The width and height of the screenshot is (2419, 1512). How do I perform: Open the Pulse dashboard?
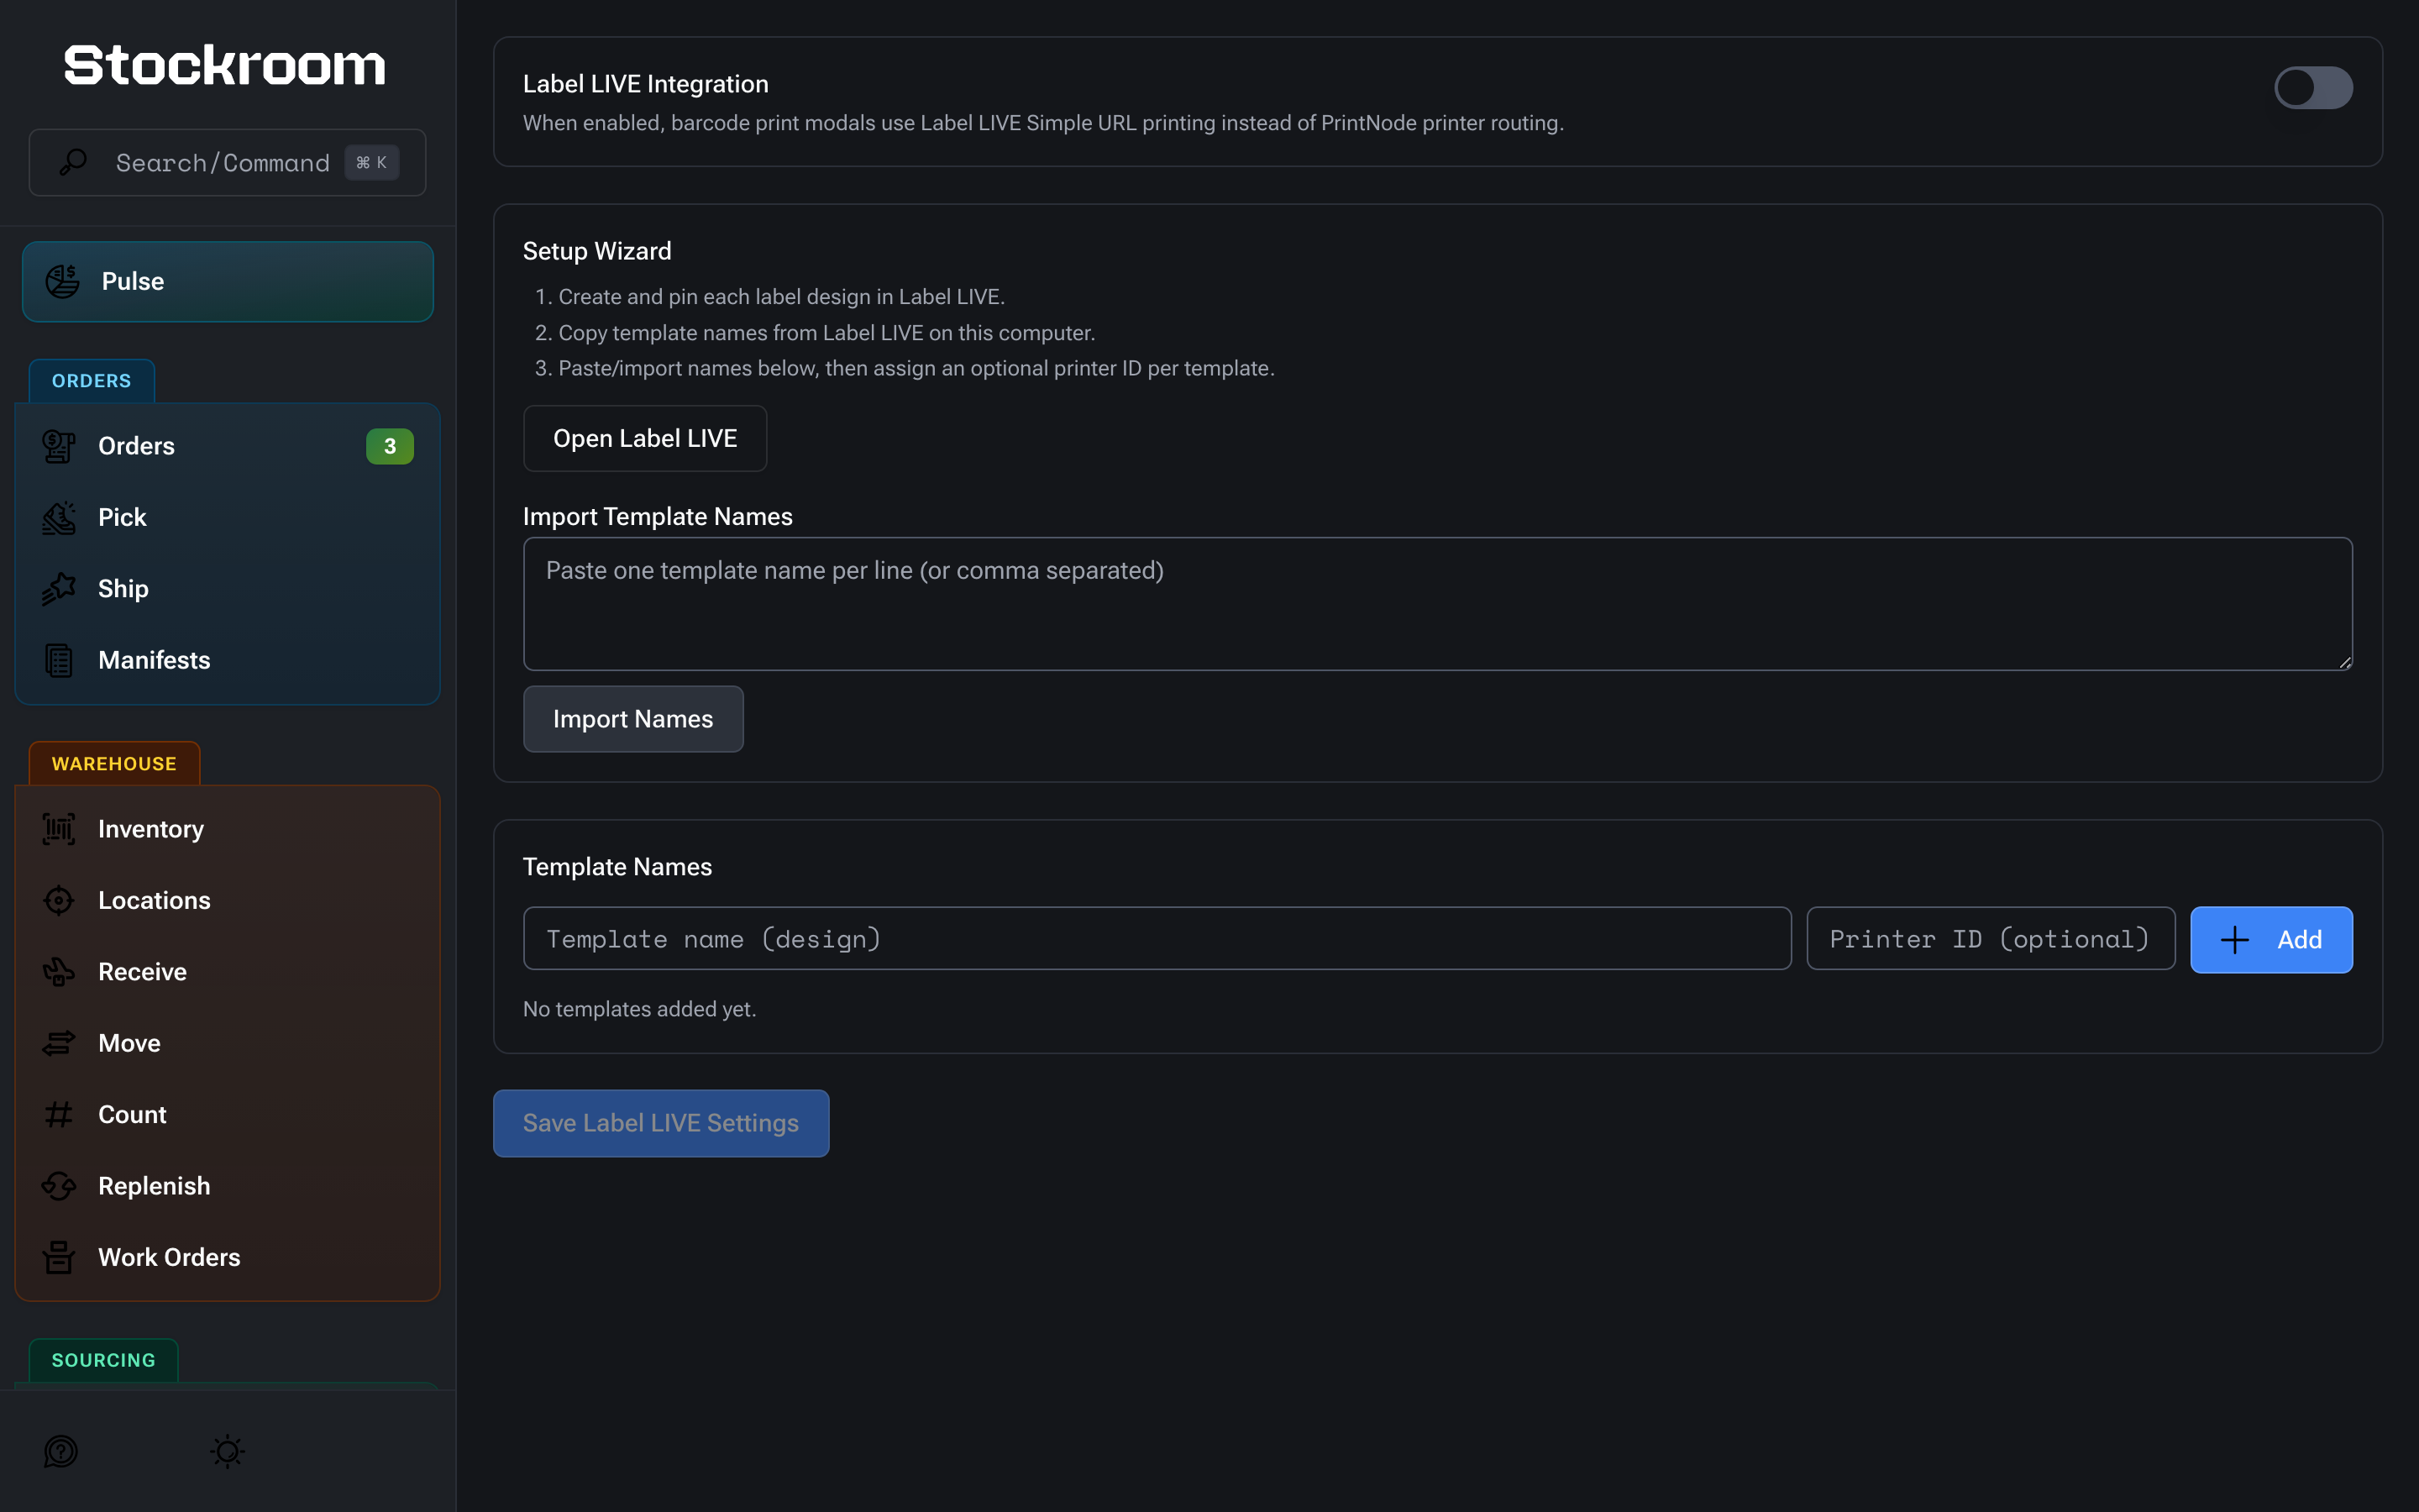[228, 281]
